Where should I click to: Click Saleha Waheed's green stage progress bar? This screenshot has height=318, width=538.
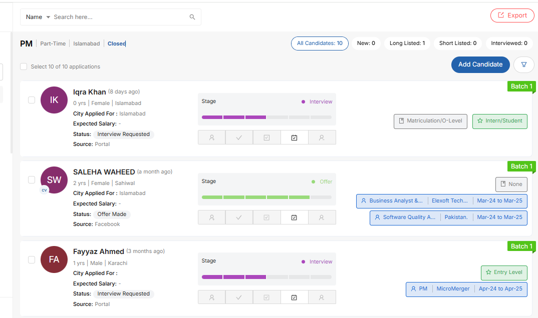266,197
